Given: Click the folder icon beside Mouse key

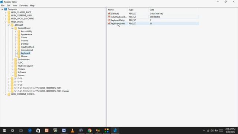Looking at the screenshot, I should coord(19,56).
